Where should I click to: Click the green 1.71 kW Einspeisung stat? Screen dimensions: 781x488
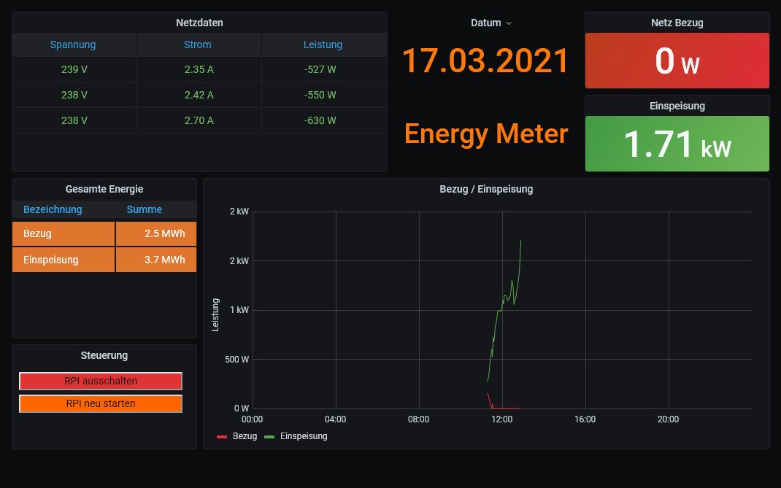tap(677, 144)
